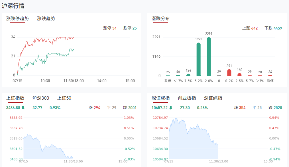Click the 涨跌分布 panel title
The width and height of the screenshot is (289, 167).
click(x=160, y=19)
